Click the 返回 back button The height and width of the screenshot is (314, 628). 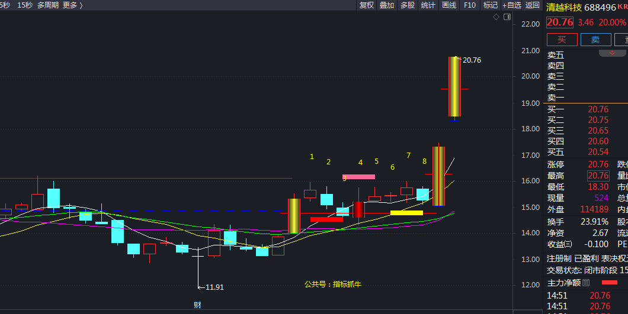click(533, 5)
